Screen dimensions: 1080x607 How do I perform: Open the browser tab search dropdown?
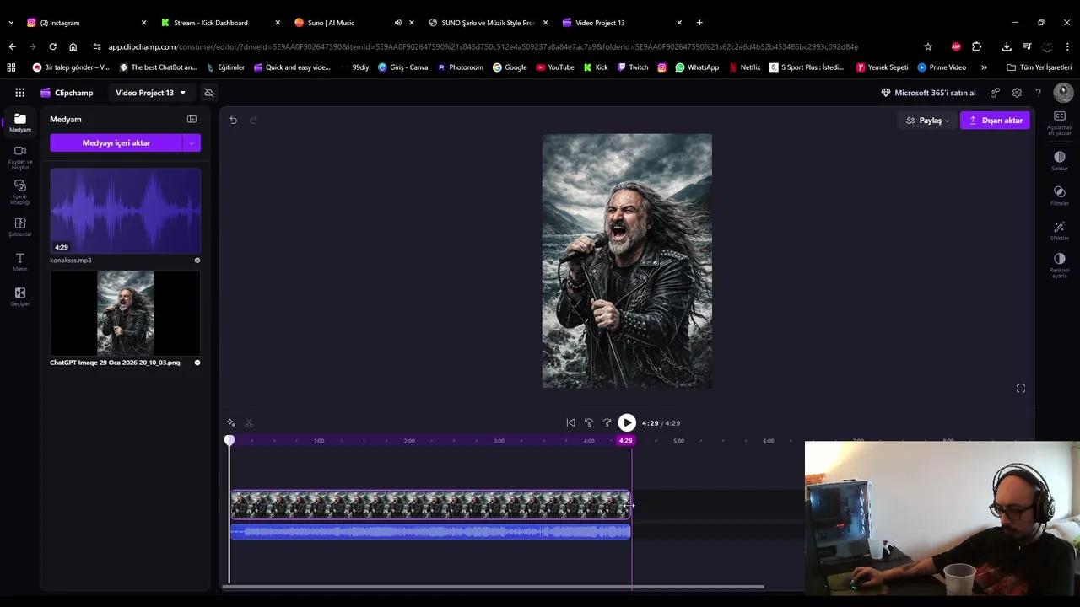[x=11, y=23]
